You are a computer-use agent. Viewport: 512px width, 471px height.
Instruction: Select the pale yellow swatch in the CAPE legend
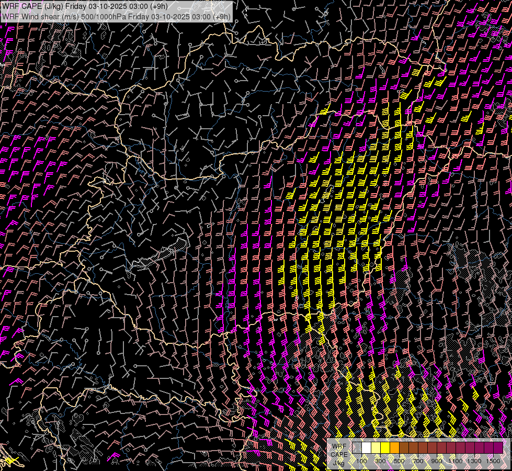pyautogui.click(x=376, y=448)
